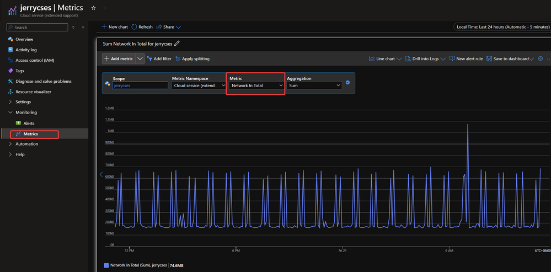Viewport: 551px width, 272px height.
Task: Click Save to dashboard
Action: pyautogui.click(x=510, y=58)
